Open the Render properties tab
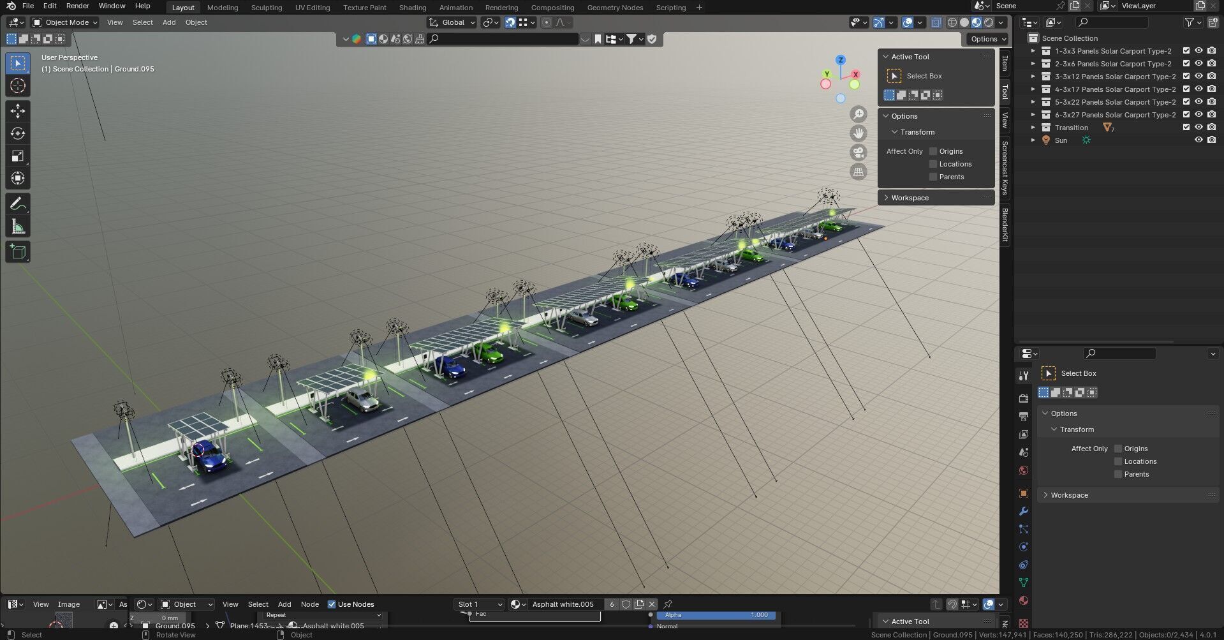 click(x=1024, y=398)
